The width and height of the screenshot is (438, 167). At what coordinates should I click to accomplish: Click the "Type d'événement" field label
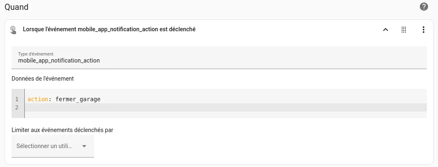coord(36,54)
